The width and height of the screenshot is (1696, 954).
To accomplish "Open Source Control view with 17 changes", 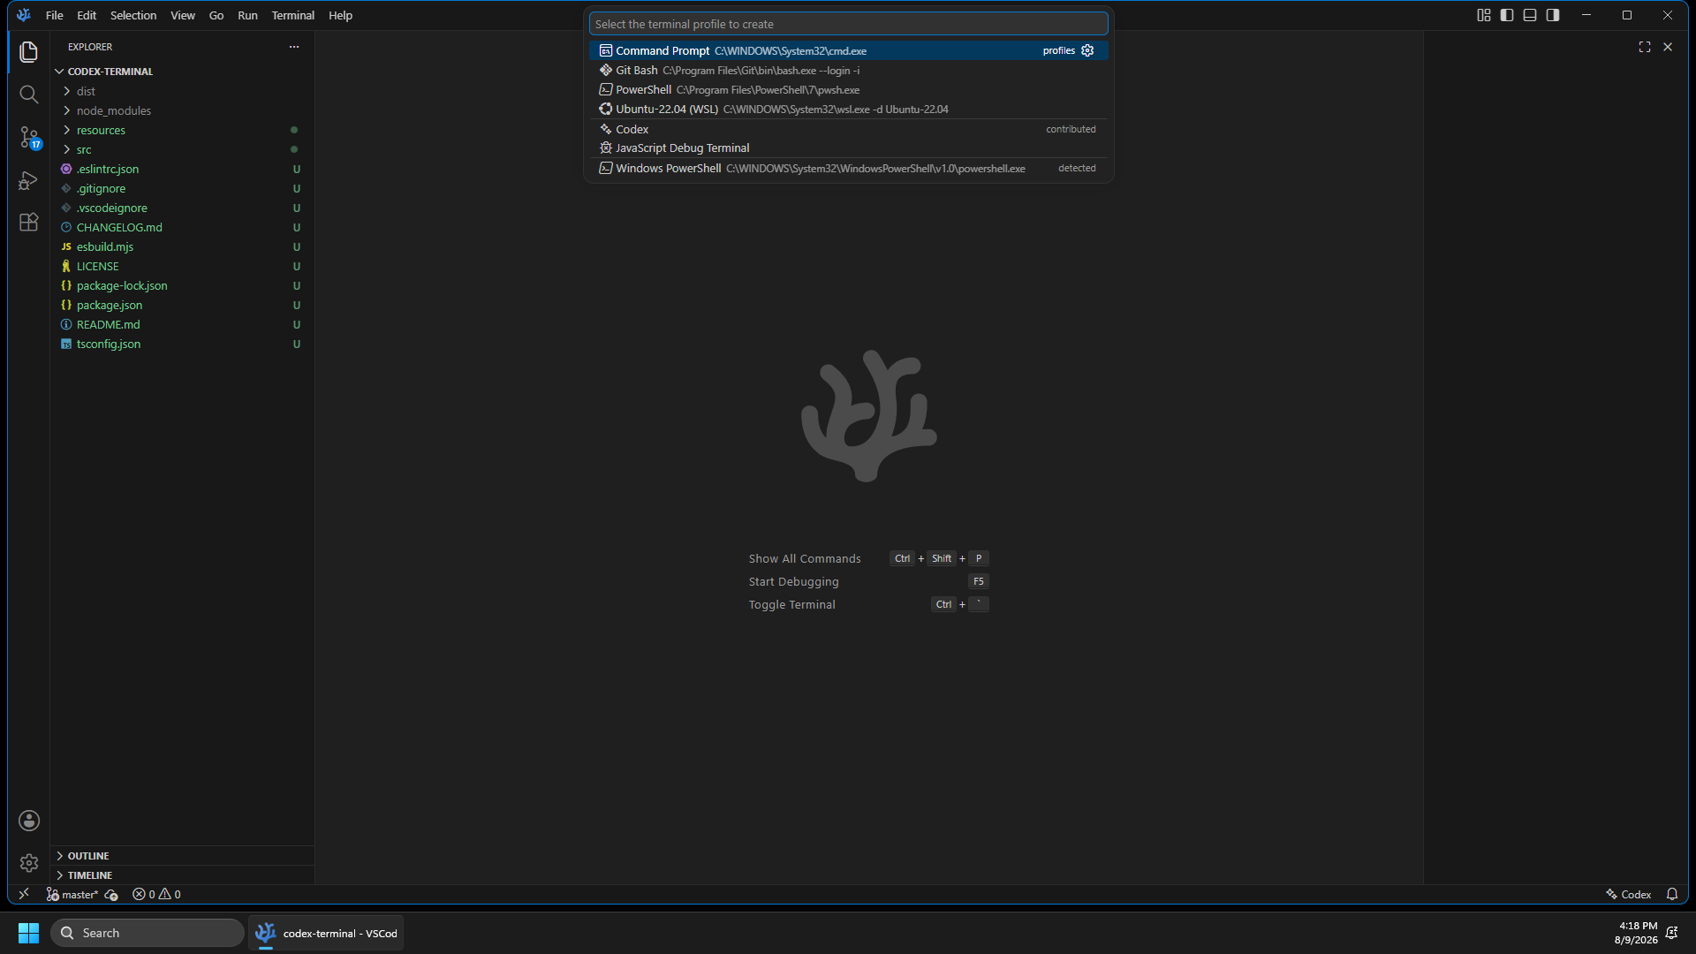I will click(28, 138).
